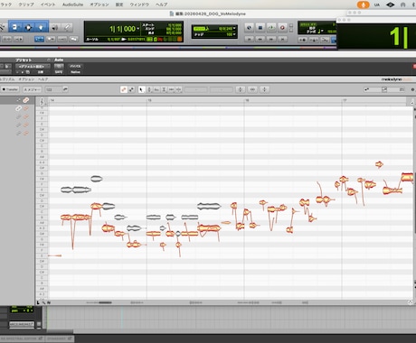The height and width of the screenshot is (343, 416).
Task: Click the Play transport button
Action: tap(271, 28)
